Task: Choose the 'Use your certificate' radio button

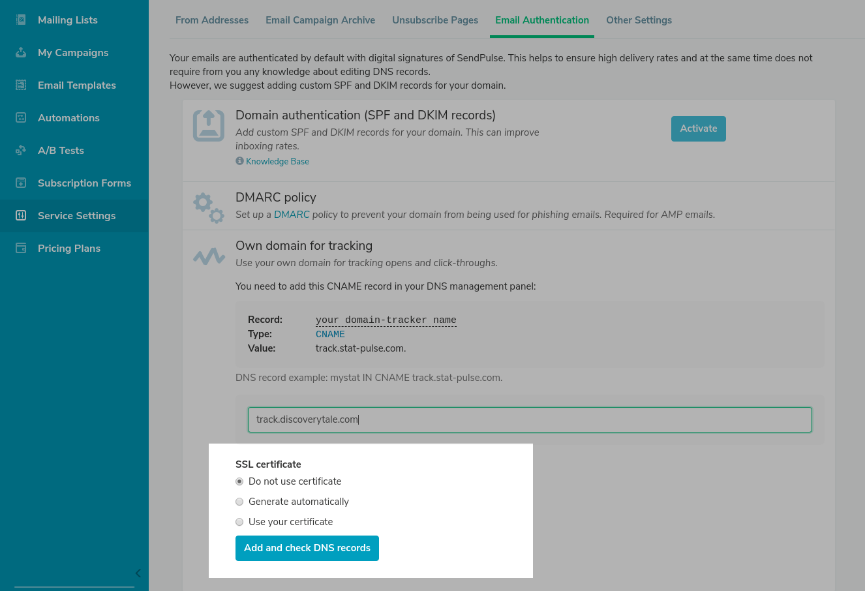Action: point(239,522)
